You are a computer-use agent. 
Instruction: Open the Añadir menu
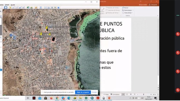[x=7, y=5]
